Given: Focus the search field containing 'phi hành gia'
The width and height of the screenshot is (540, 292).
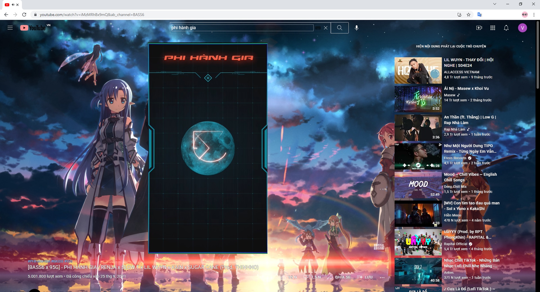Looking at the screenshot, I should (x=242, y=28).
